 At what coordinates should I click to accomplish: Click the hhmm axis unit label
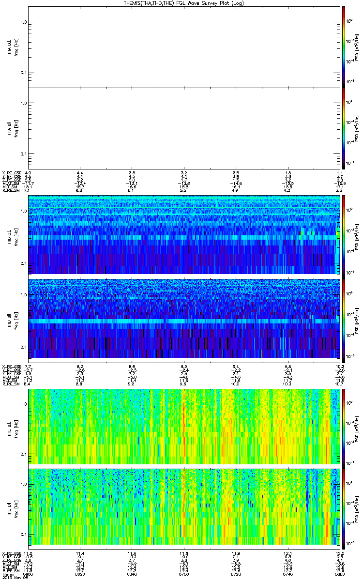tap(7, 574)
